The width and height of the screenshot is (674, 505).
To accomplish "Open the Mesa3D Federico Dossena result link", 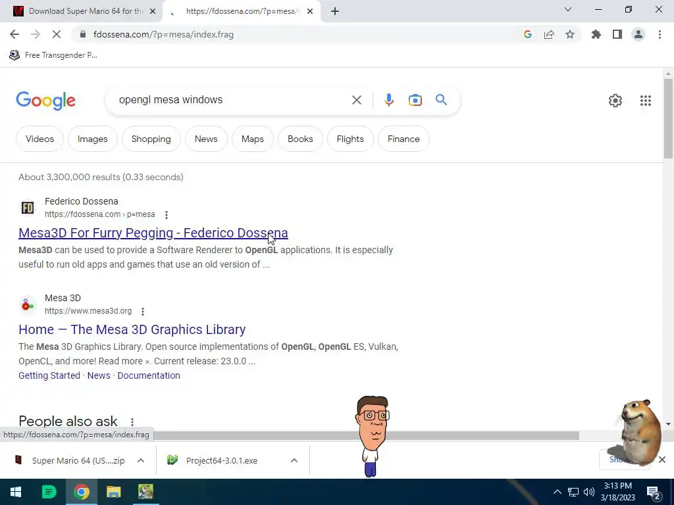I will [153, 233].
